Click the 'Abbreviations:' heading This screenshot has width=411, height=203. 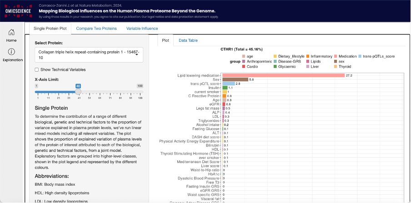(52, 176)
